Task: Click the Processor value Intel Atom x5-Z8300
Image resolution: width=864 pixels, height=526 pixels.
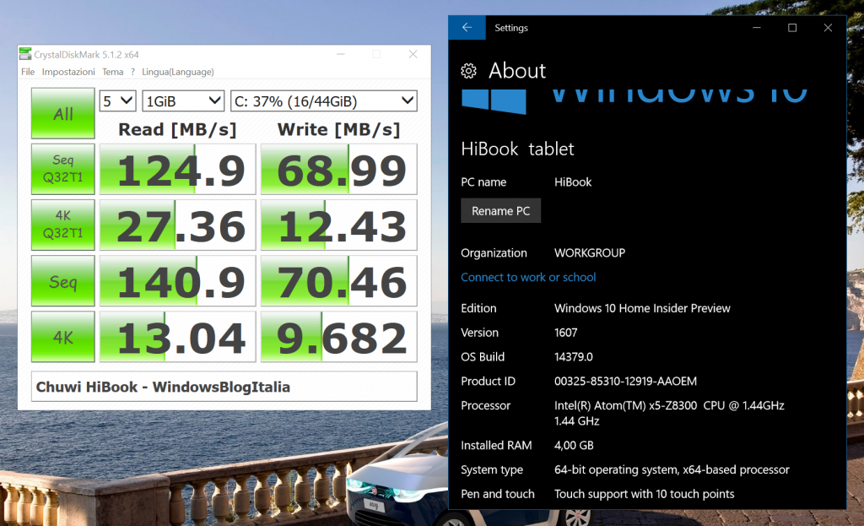Action: tap(669, 413)
